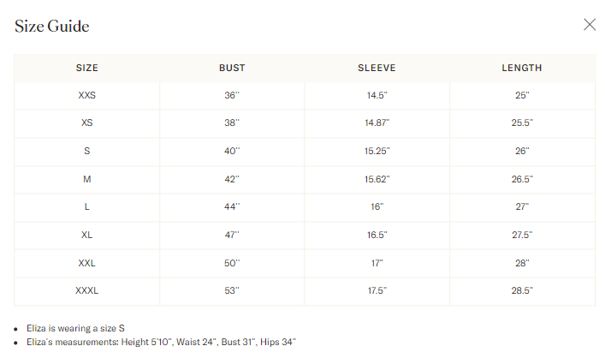Select the XXL size row label
The image size is (605, 358).
[x=86, y=262]
